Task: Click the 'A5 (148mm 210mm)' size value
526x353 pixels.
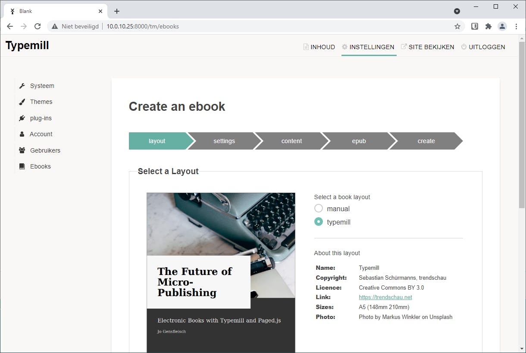Action: [x=384, y=307]
